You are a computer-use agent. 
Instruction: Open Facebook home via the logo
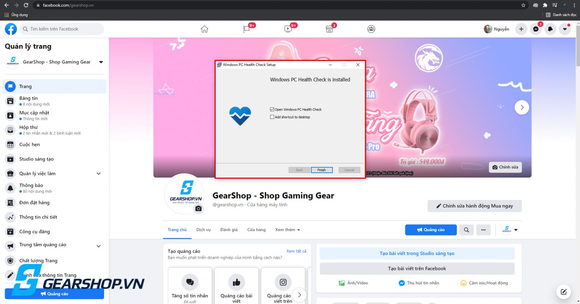tap(11, 29)
